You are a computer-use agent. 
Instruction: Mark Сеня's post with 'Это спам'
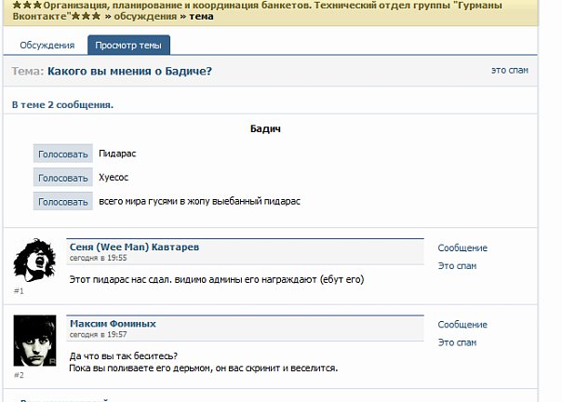pyautogui.click(x=457, y=266)
